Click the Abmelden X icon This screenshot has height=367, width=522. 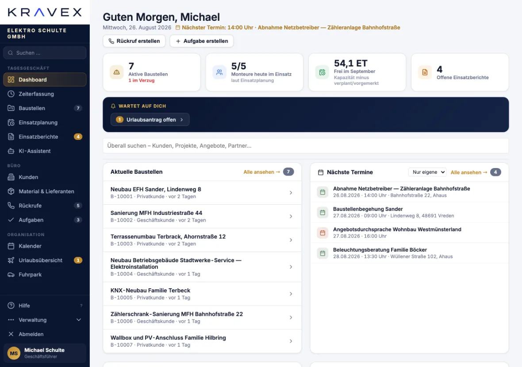click(x=11, y=334)
